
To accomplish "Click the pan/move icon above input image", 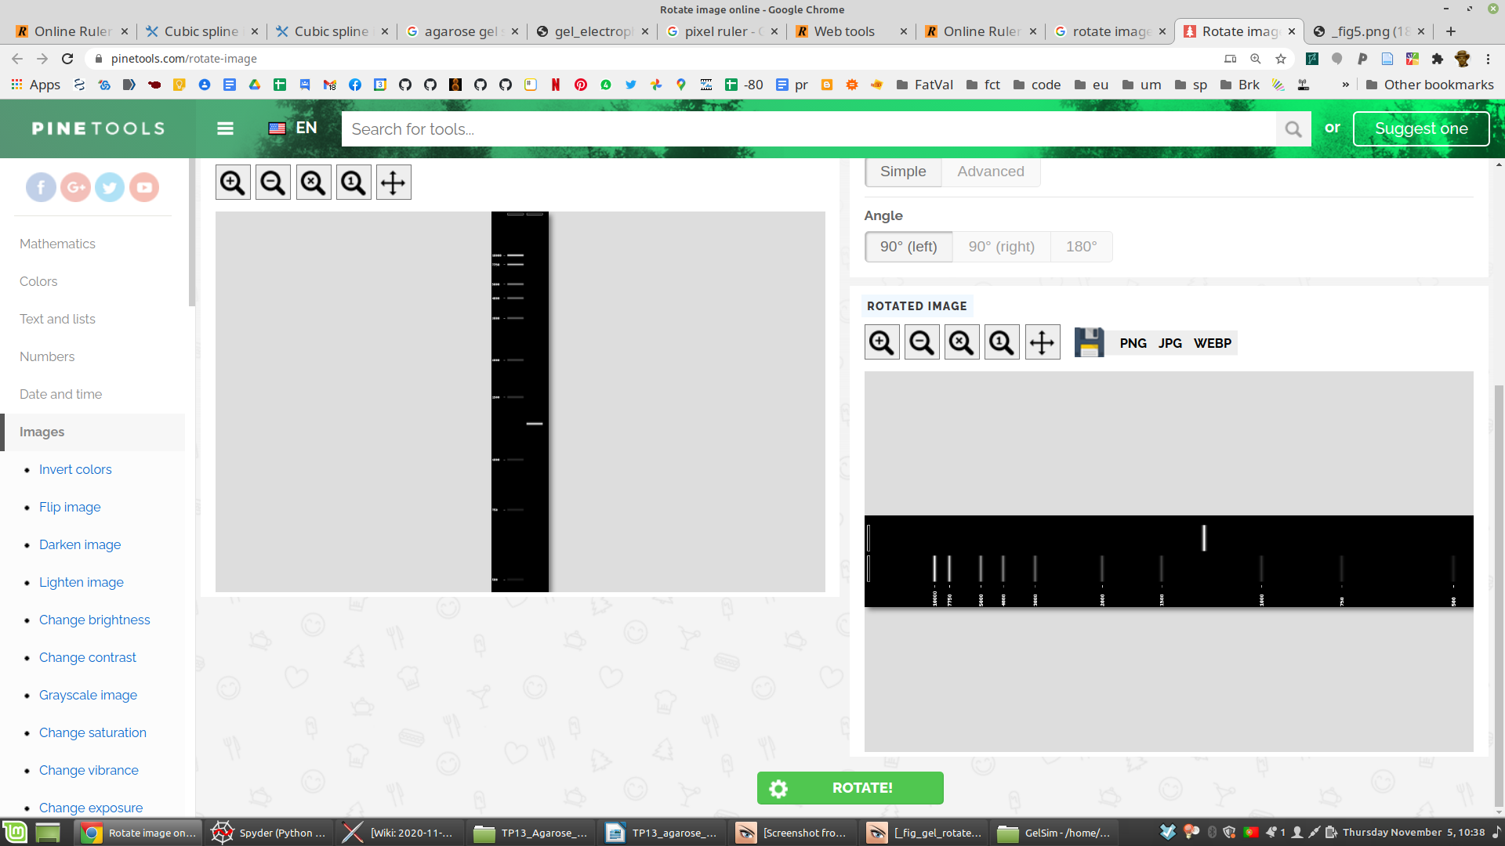I will coord(393,183).
